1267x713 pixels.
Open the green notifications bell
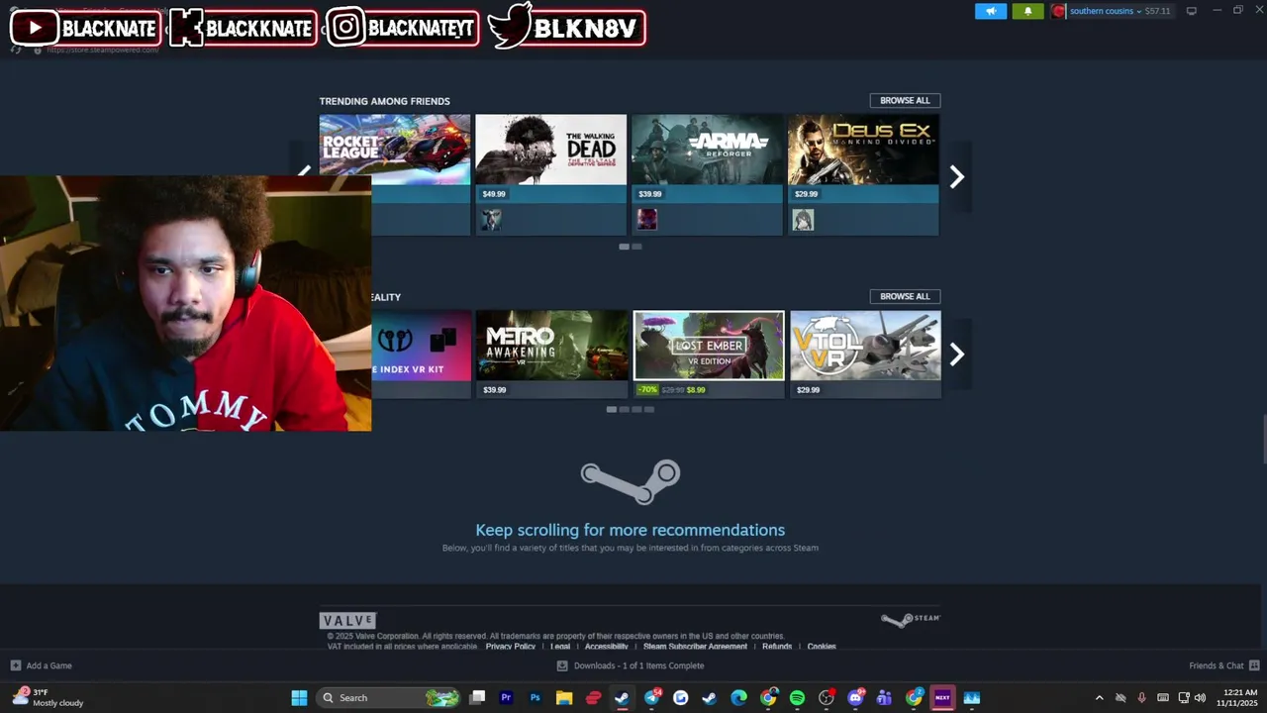pyautogui.click(x=1027, y=11)
